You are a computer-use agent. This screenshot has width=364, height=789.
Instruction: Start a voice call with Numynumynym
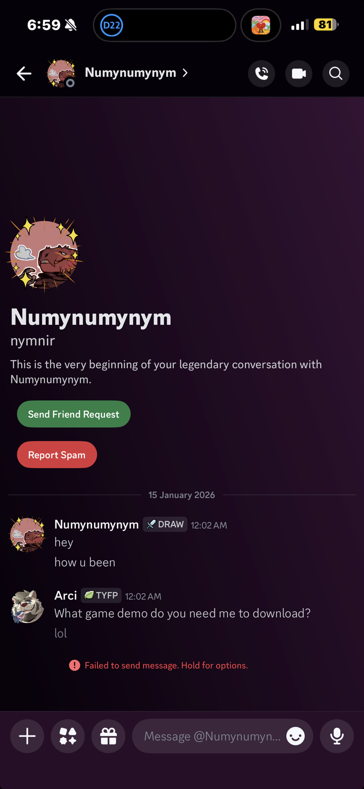261,73
